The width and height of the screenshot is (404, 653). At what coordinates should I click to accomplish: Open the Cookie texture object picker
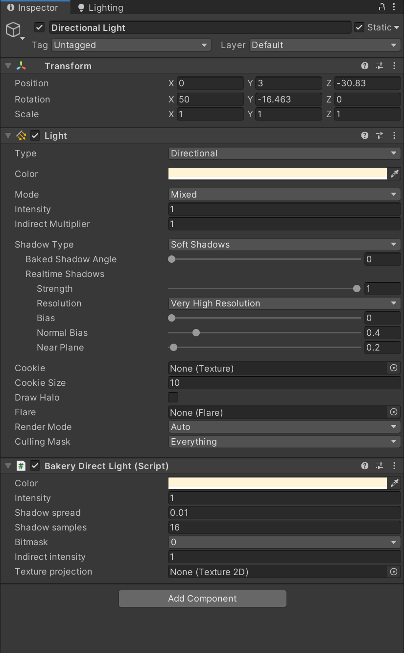[x=394, y=368]
